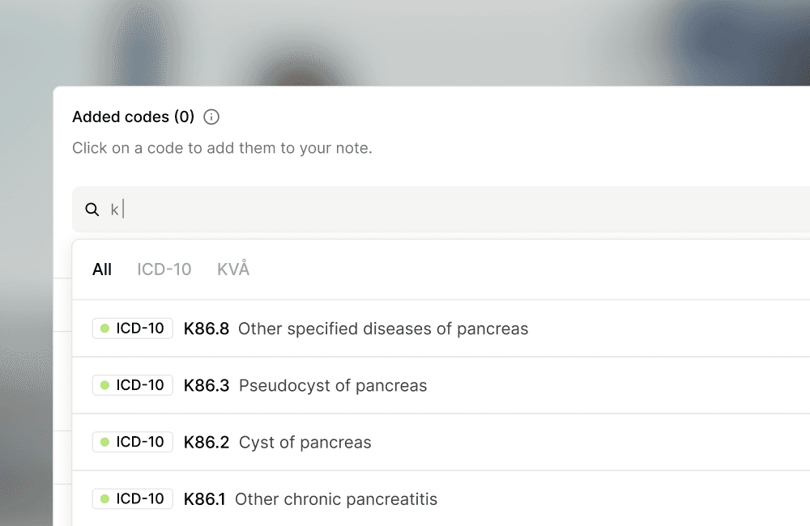Add "Other chronic pancreatitis" to the note

336,499
